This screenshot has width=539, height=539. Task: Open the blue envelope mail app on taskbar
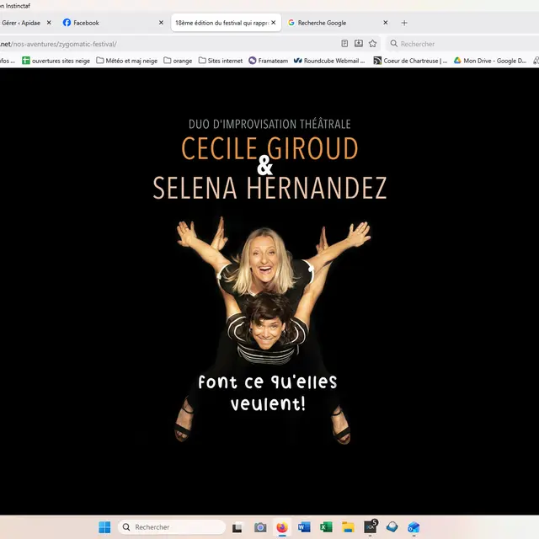pos(392,527)
